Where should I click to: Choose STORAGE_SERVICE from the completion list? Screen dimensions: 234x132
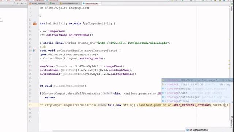(197, 80)
